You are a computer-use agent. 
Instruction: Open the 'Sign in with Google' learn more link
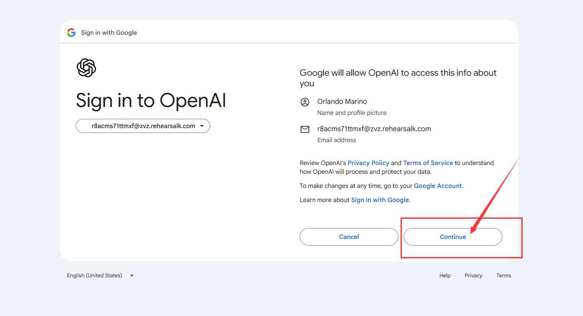point(380,200)
